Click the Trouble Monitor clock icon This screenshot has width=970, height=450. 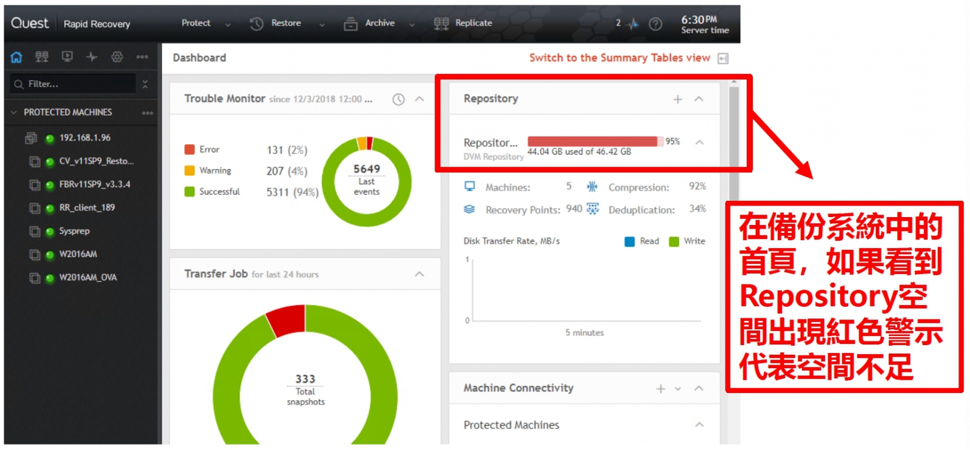click(398, 99)
